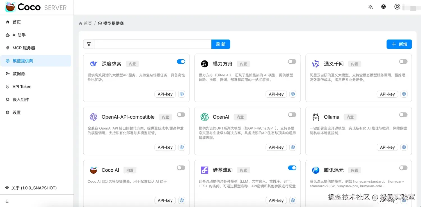Click the 深度求索 whale logo
The image size is (421, 207).
click(x=93, y=64)
